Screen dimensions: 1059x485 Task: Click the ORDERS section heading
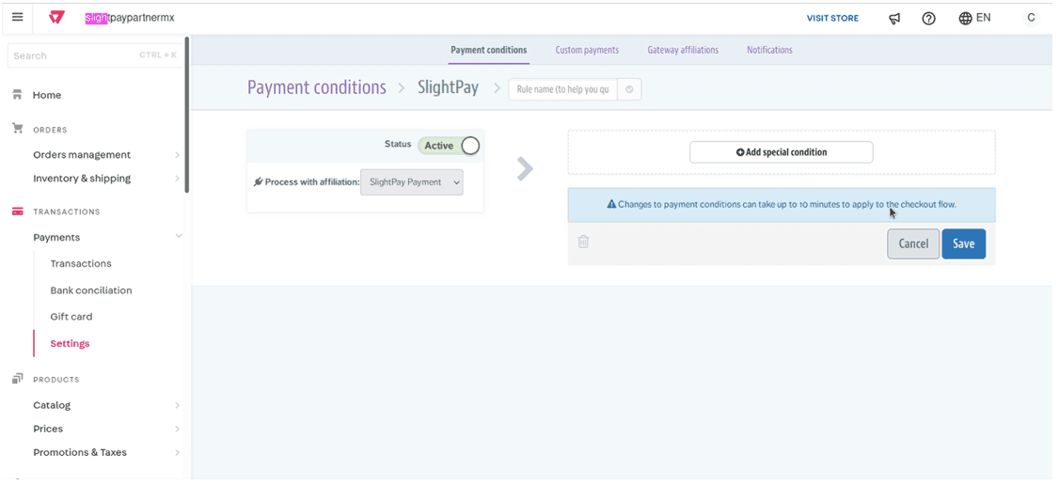pyautogui.click(x=50, y=130)
